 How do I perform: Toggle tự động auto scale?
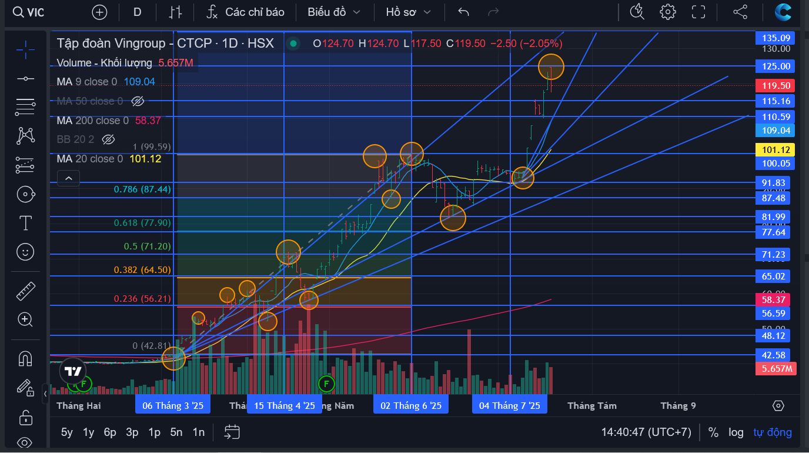coord(773,432)
